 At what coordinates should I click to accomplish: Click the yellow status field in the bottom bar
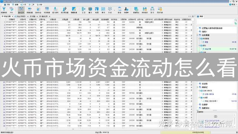click(185, 133)
